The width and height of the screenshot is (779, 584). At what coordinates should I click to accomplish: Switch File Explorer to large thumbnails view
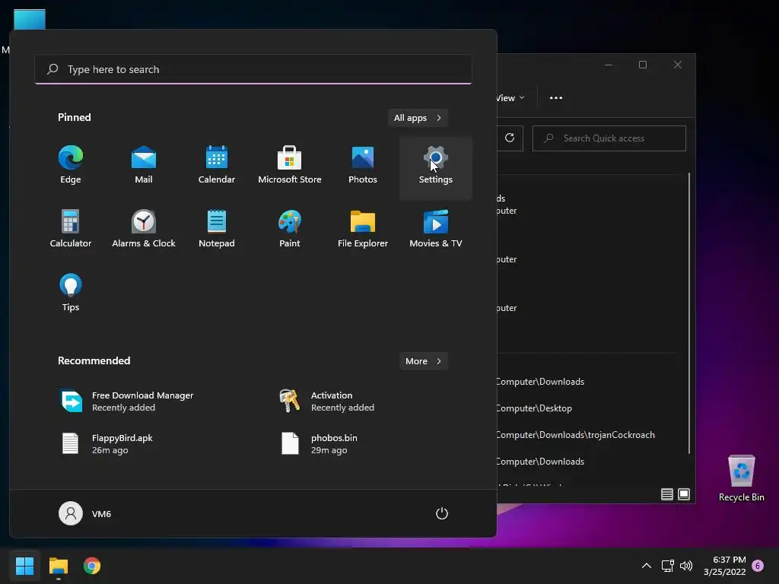684,494
